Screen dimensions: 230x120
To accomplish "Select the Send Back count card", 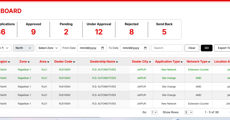I will click(x=164, y=29).
